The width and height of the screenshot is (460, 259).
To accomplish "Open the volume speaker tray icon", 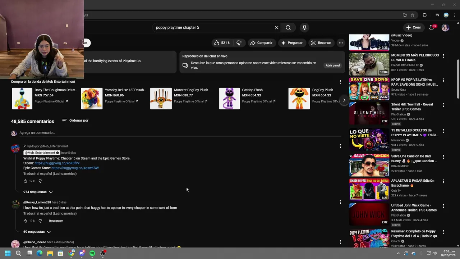I will point(434,253).
